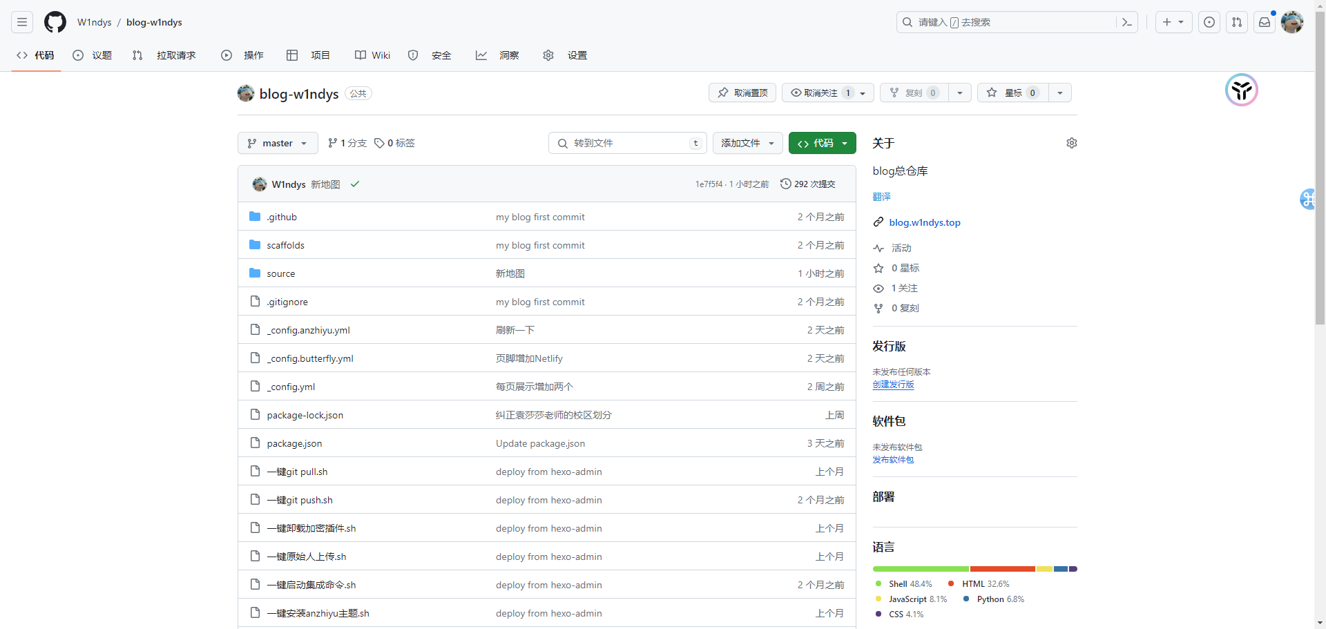Open the notifications inbox icon
Screen dimensions: 1326x629
tap(1264, 22)
